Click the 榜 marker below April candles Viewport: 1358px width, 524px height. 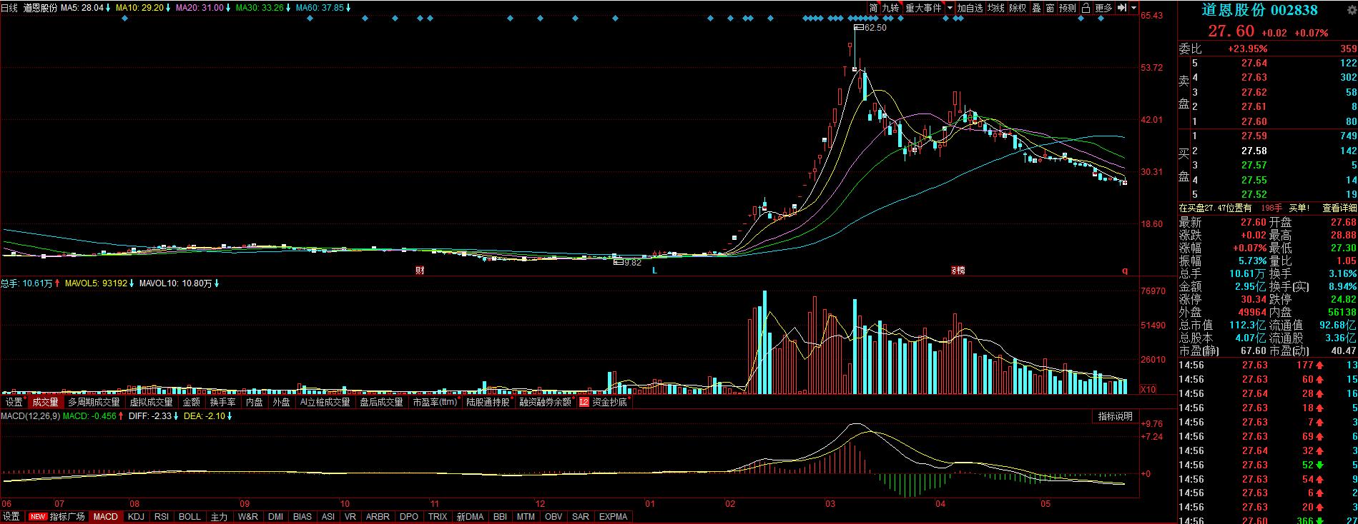coord(958,271)
